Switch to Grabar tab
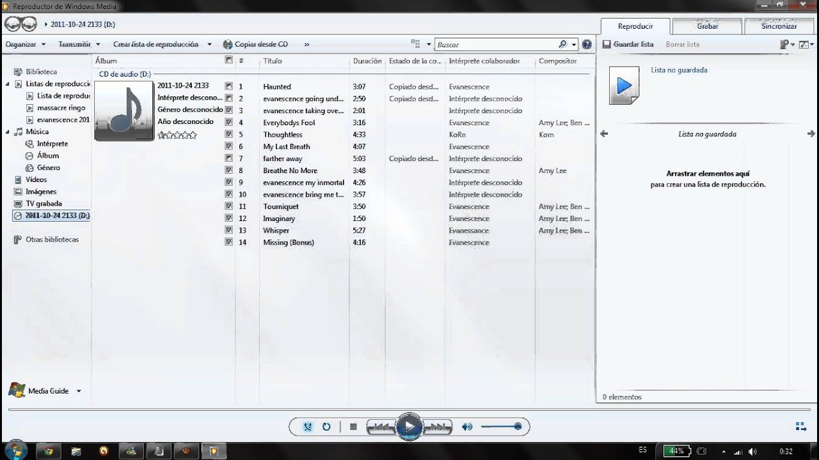 (708, 26)
